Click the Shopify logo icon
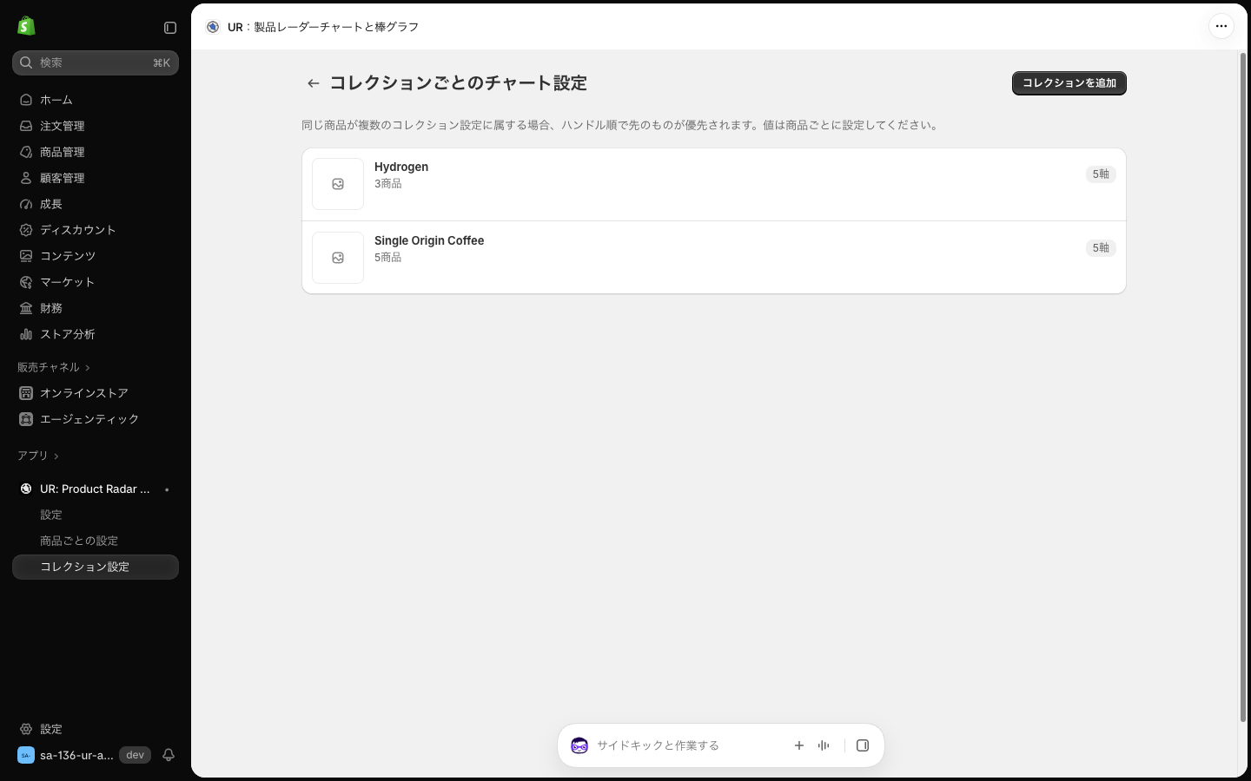1251x781 pixels. (x=26, y=26)
